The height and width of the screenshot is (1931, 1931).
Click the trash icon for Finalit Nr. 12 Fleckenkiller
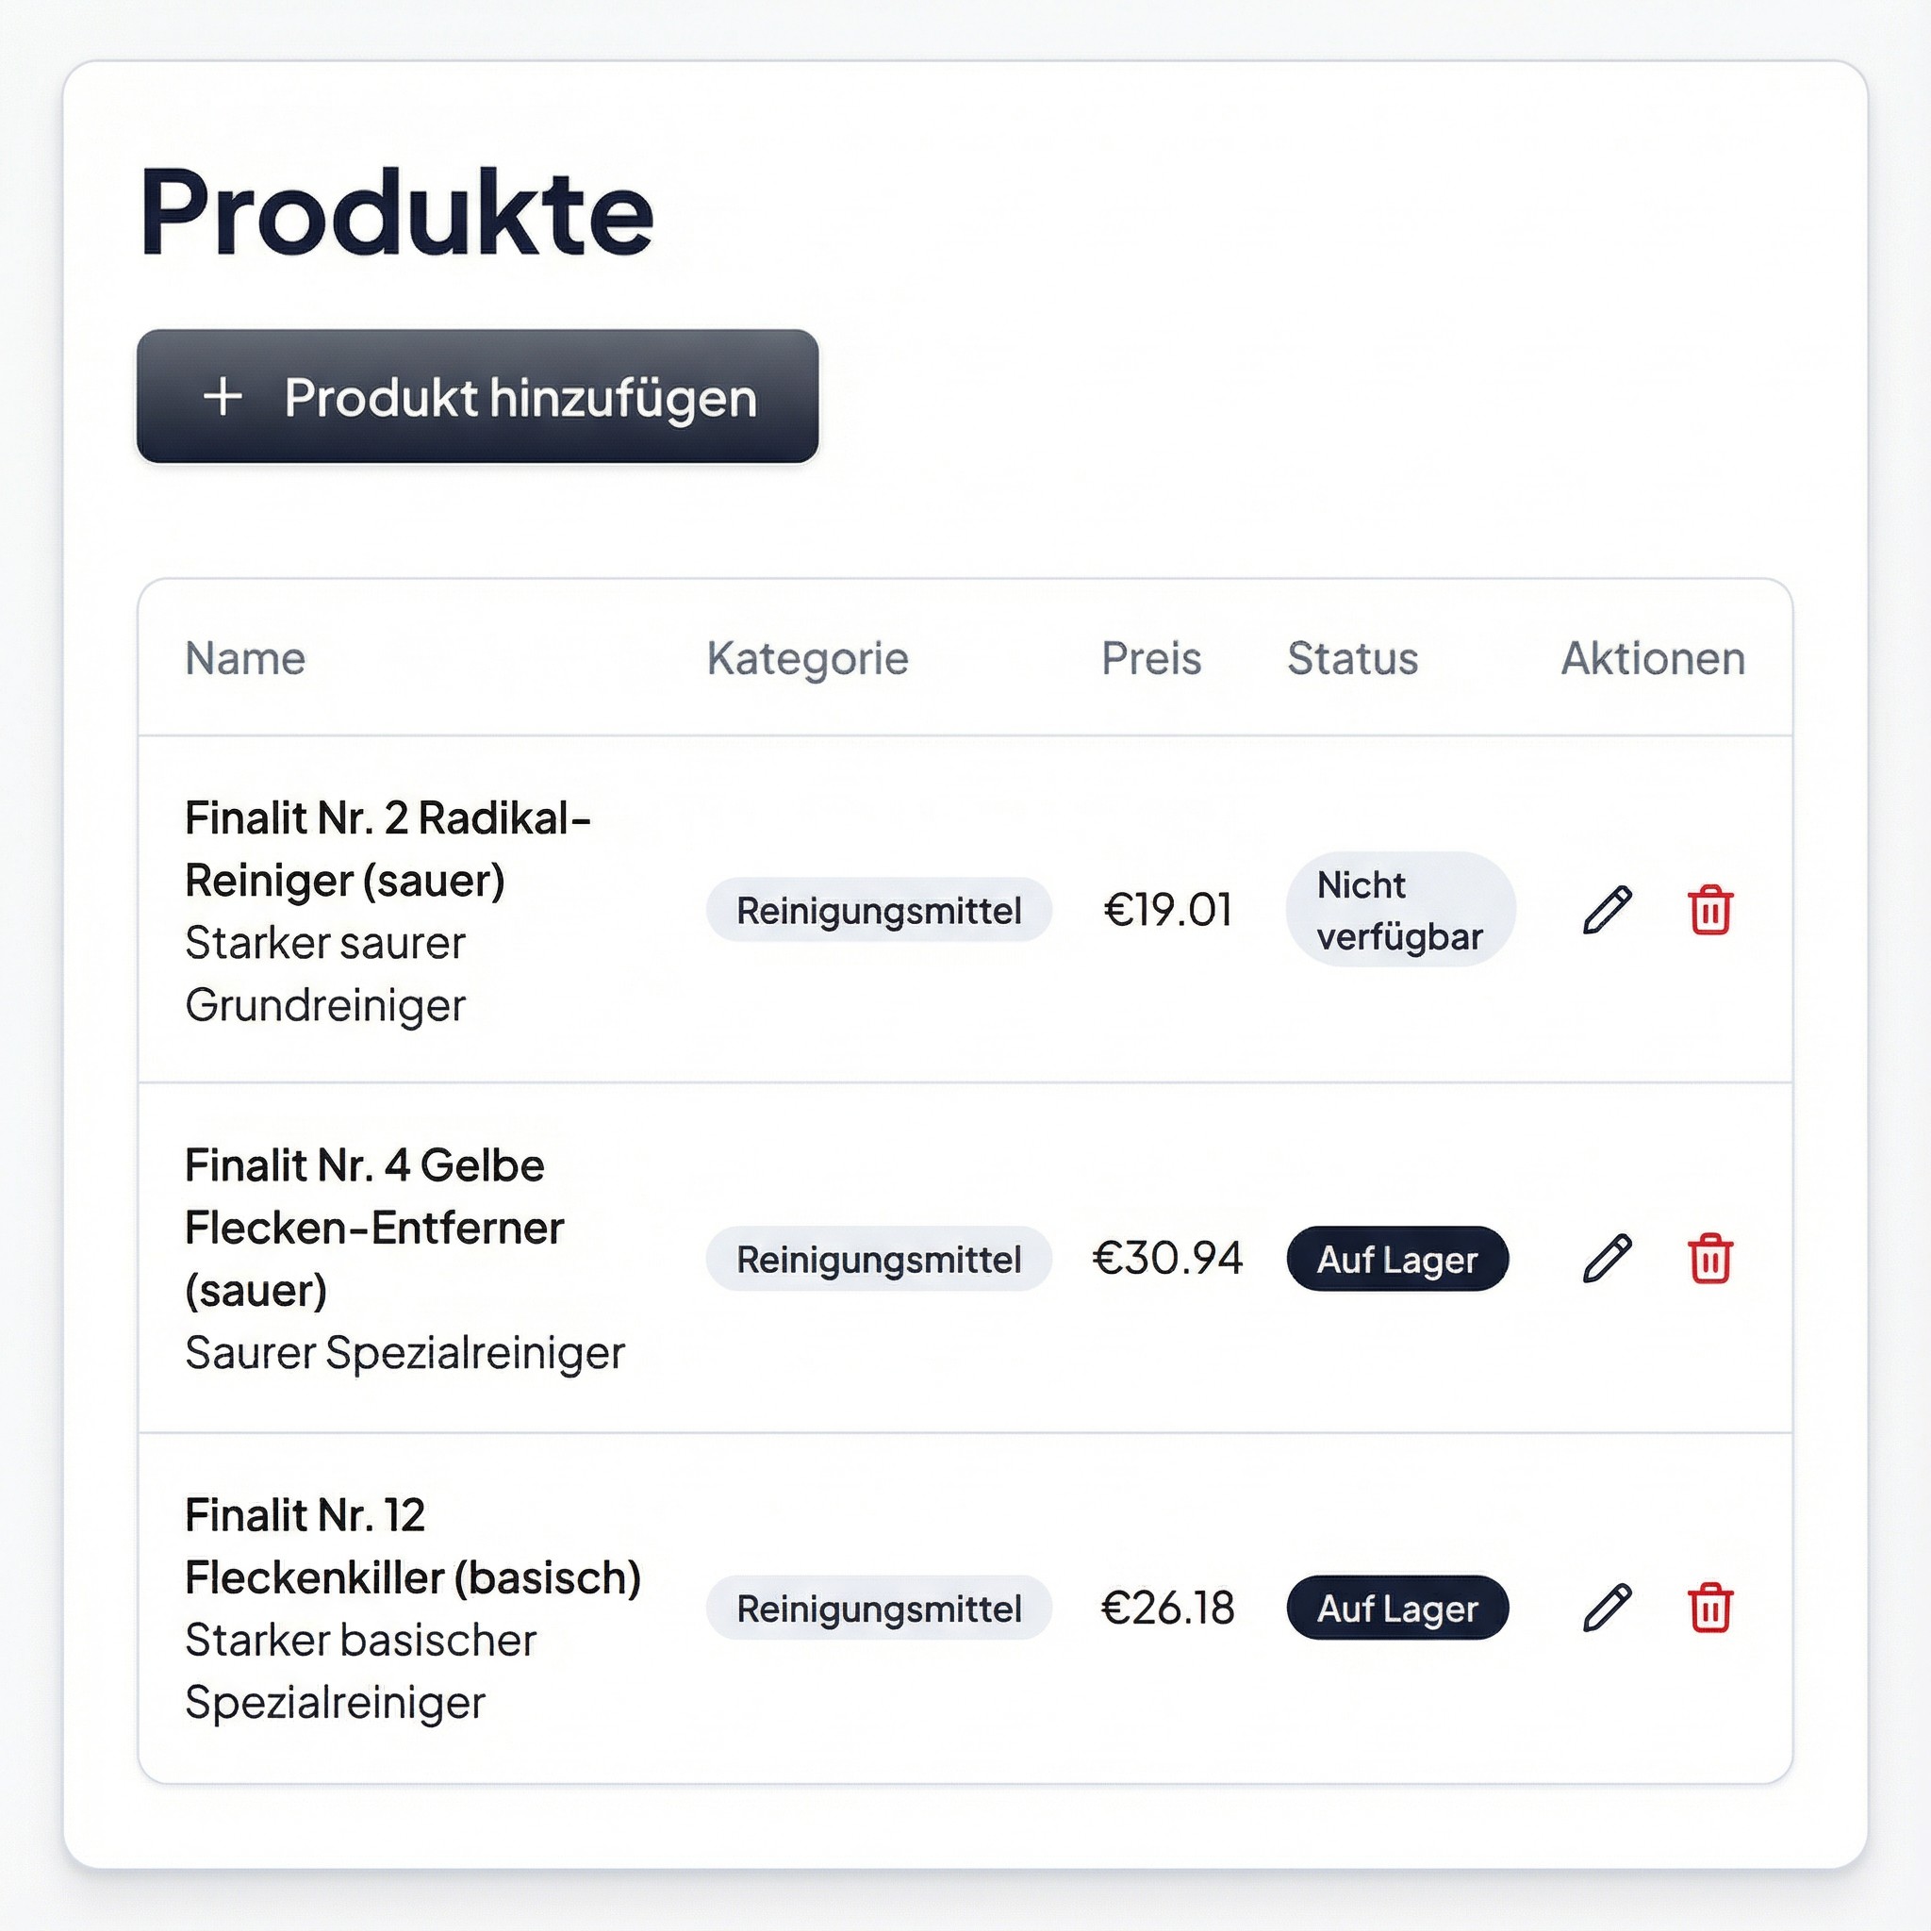tap(1711, 1608)
